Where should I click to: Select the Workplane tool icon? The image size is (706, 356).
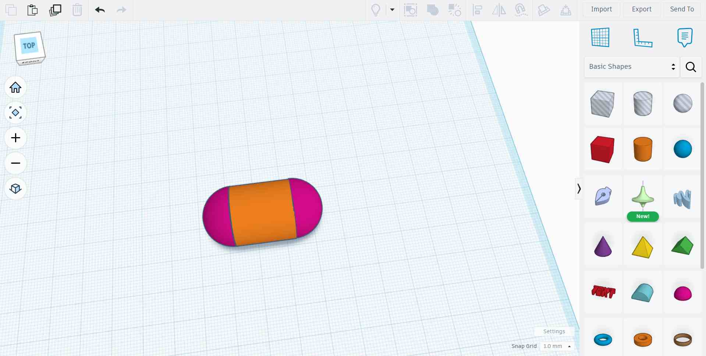point(600,37)
